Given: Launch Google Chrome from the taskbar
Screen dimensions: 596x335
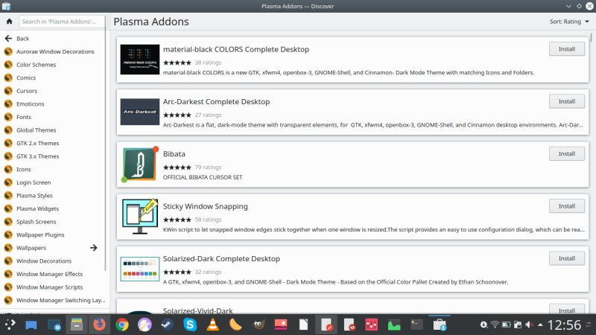Looking at the screenshot, I should [122, 325].
